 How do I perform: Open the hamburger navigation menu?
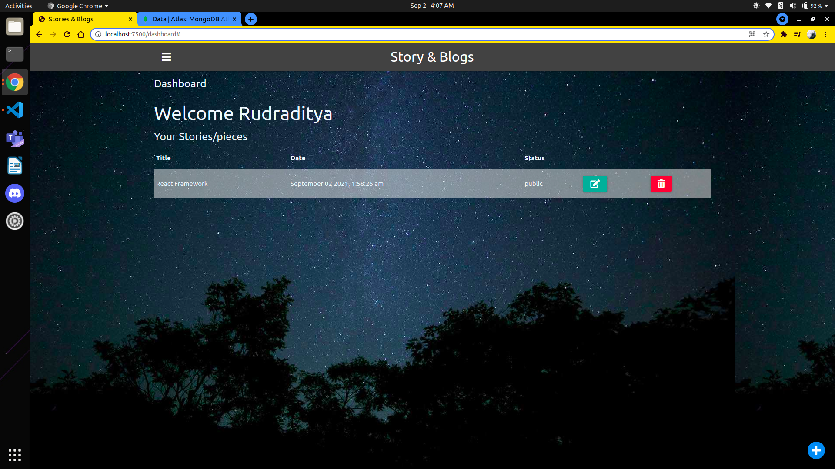pyautogui.click(x=166, y=56)
